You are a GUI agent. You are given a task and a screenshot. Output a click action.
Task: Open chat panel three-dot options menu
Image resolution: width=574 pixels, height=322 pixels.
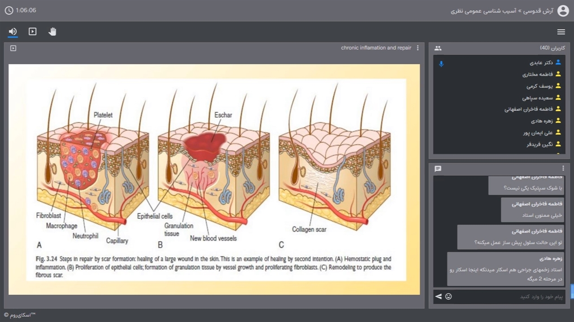click(563, 169)
